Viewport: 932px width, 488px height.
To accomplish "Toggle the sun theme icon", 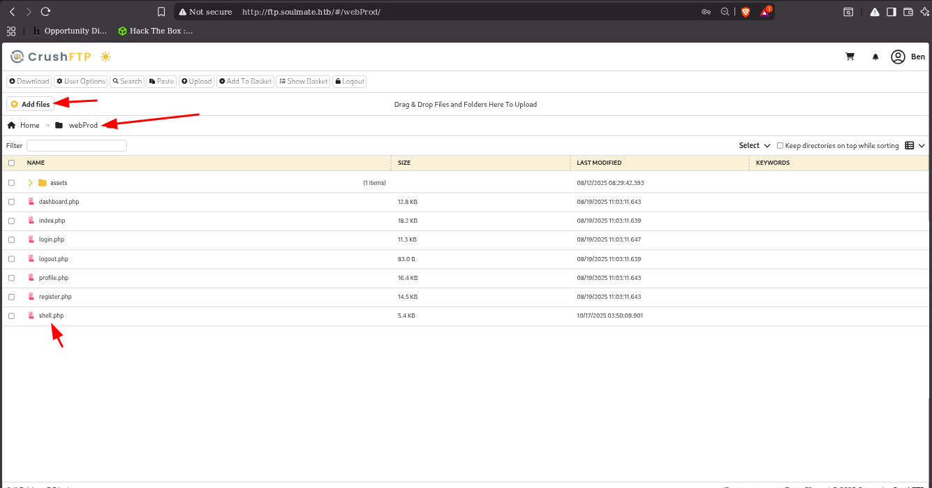I will (105, 57).
